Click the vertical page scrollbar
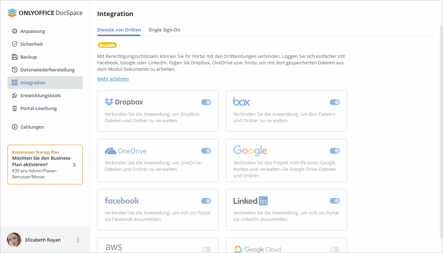The image size is (443, 253). 441,132
